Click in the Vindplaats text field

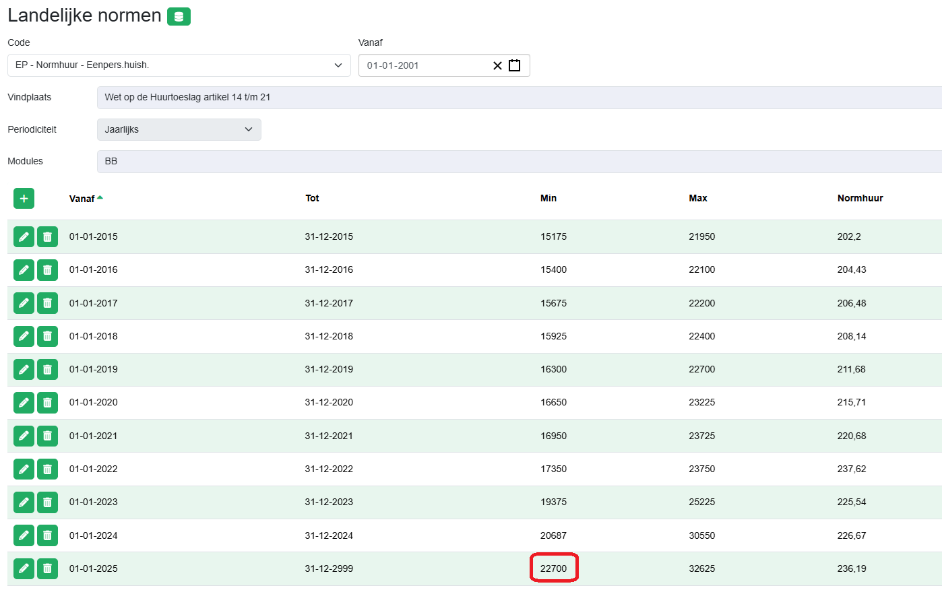519,98
